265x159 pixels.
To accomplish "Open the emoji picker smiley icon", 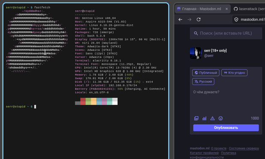I will pos(220,118).
